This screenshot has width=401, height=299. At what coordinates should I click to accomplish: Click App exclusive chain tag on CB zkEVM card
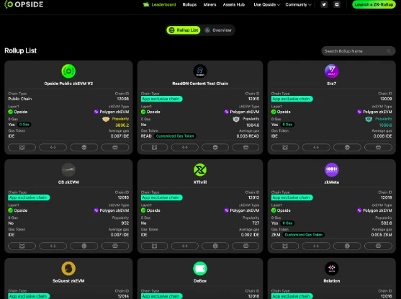tap(29, 197)
